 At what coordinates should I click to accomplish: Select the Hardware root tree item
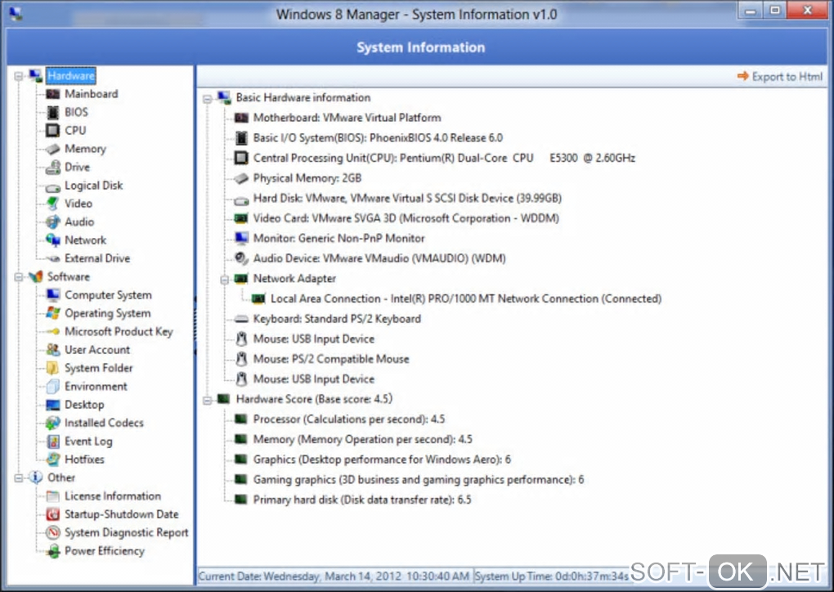click(x=71, y=76)
